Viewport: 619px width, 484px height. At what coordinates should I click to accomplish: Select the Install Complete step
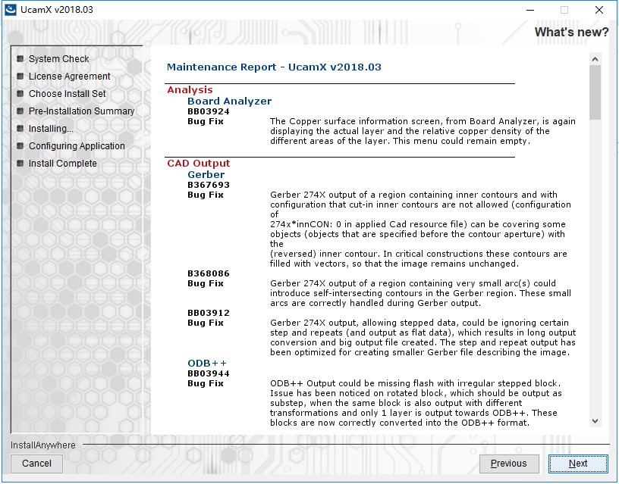(x=63, y=163)
